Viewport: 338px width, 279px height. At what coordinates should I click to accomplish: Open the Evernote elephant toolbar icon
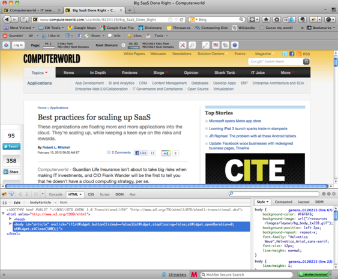point(303,20)
